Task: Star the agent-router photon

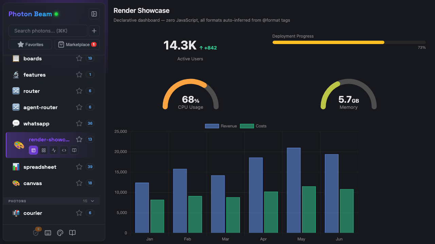Action: 79,107
